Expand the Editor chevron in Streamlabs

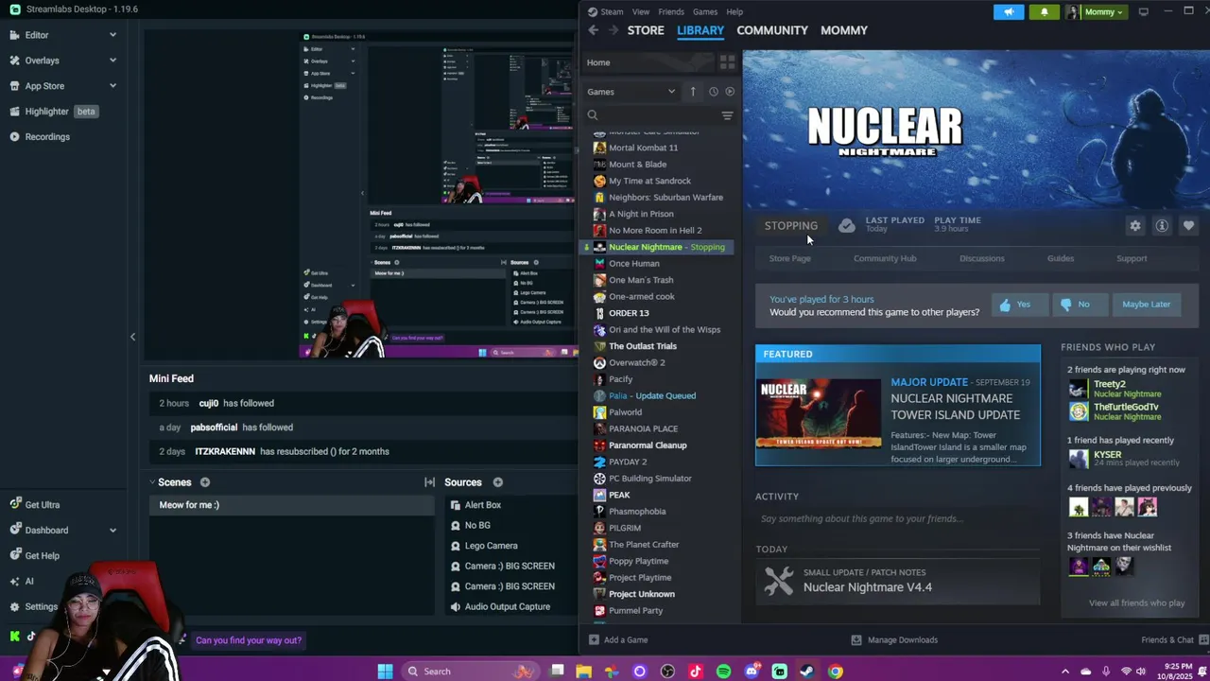112,35
